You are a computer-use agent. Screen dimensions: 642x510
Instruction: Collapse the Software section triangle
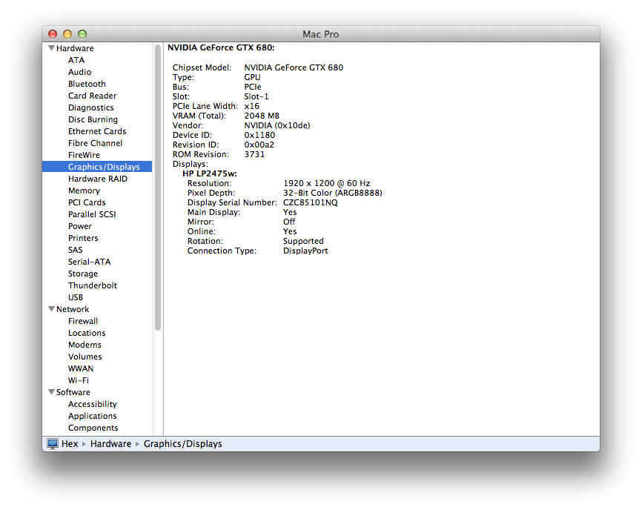point(52,392)
